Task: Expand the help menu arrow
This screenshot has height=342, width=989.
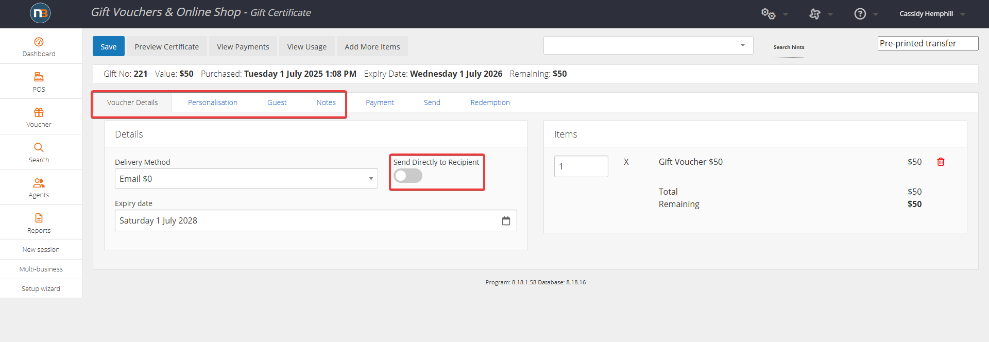Action: pos(876,14)
